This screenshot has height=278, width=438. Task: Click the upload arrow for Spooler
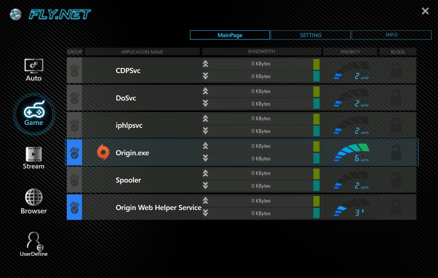pyautogui.click(x=205, y=173)
